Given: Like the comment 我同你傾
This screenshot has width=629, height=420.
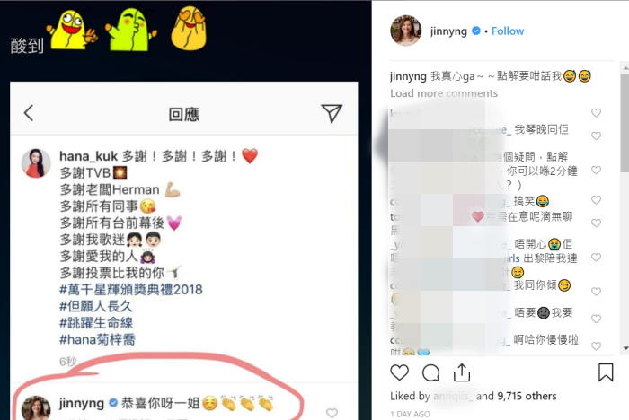Looking at the screenshot, I should 596,292.
